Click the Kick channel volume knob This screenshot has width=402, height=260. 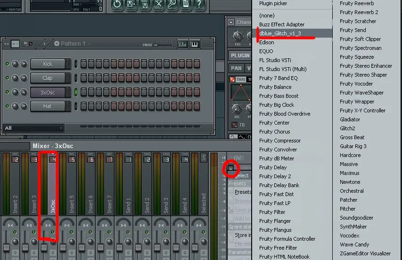point(24,64)
